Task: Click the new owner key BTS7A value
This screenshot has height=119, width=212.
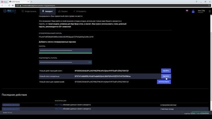Action: pos(102,76)
